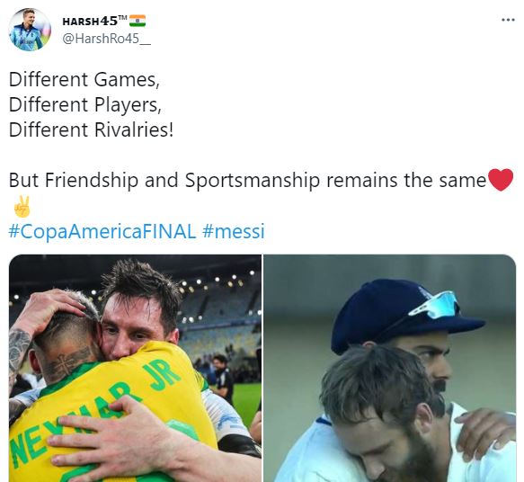Click the word "Sportsmanship" in tweet
This screenshot has width=524, height=482.
[253, 181]
